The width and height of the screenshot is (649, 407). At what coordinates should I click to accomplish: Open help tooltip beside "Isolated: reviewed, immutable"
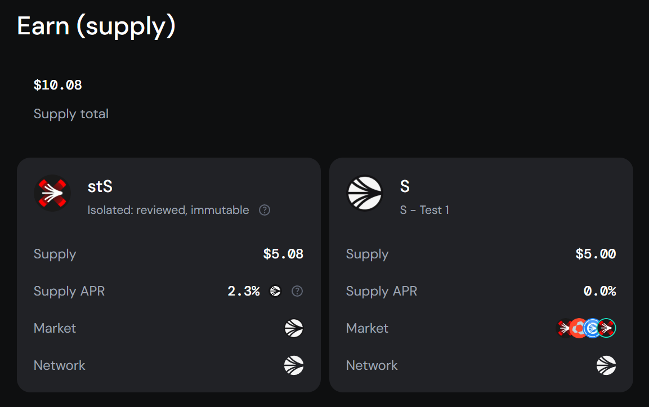(265, 210)
